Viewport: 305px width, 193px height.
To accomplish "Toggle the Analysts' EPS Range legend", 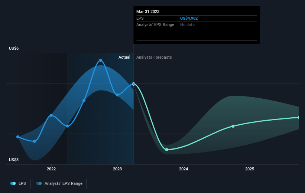I will tap(59, 184).
